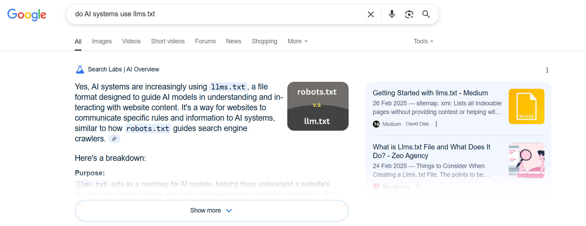Click the Medium publisher icon
This screenshot has height=226, width=586.
coord(376,124)
